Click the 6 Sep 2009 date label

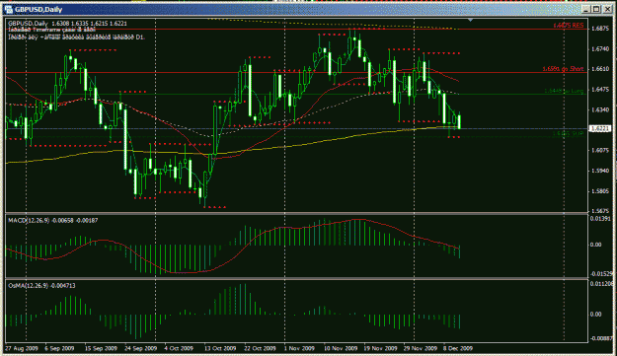pos(59,348)
